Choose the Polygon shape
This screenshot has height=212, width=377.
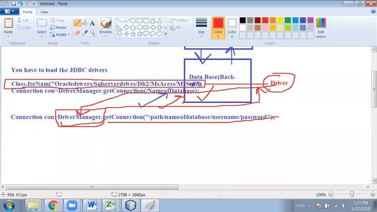click(153, 21)
